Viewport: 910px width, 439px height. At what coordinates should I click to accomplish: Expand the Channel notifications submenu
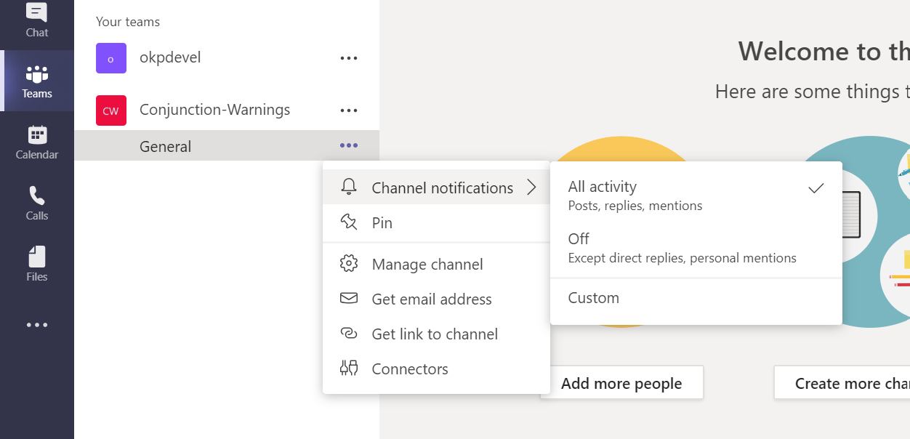click(436, 188)
